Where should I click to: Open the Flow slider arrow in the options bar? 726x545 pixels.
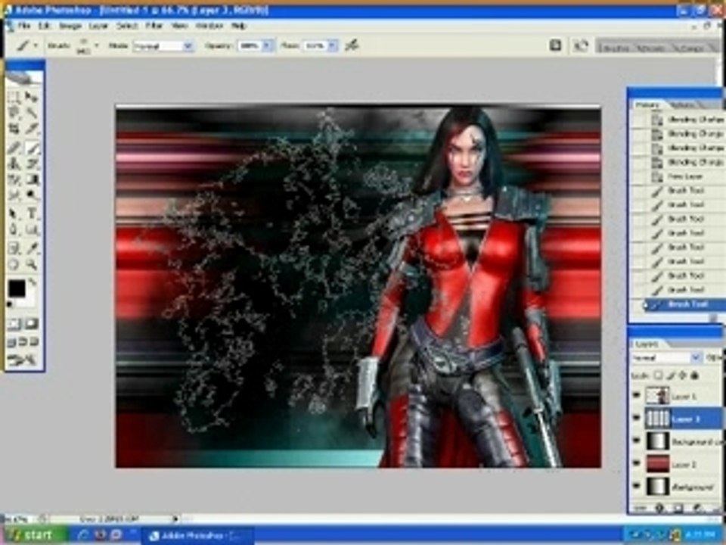[332, 46]
